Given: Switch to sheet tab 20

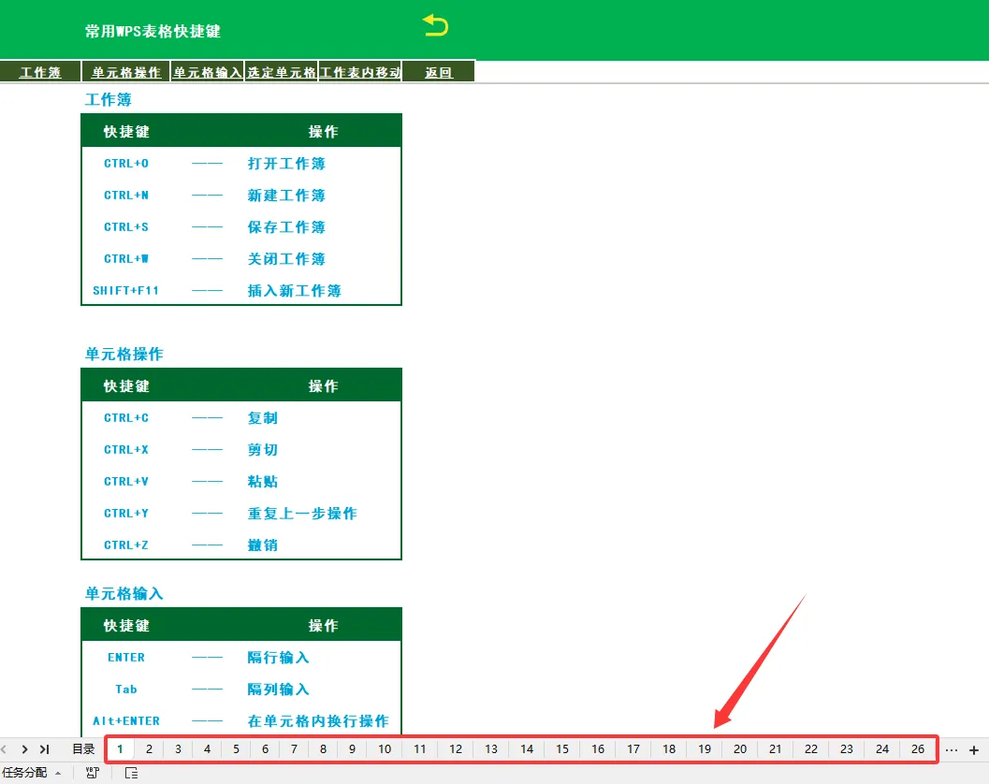Looking at the screenshot, I should 740,749.
